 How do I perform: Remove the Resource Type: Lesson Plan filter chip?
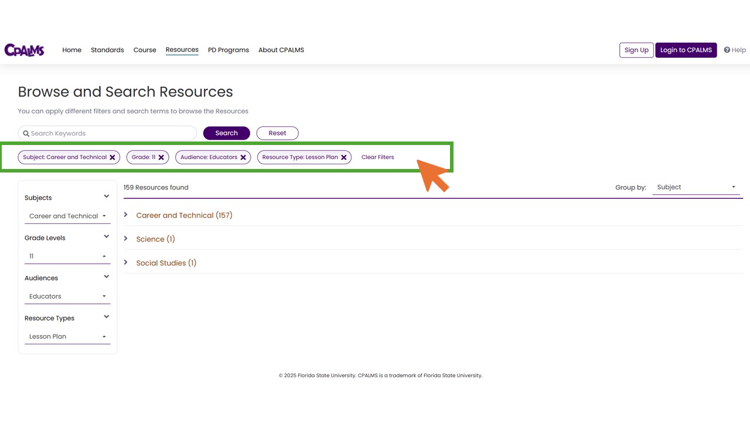click(x=344, y=157)
